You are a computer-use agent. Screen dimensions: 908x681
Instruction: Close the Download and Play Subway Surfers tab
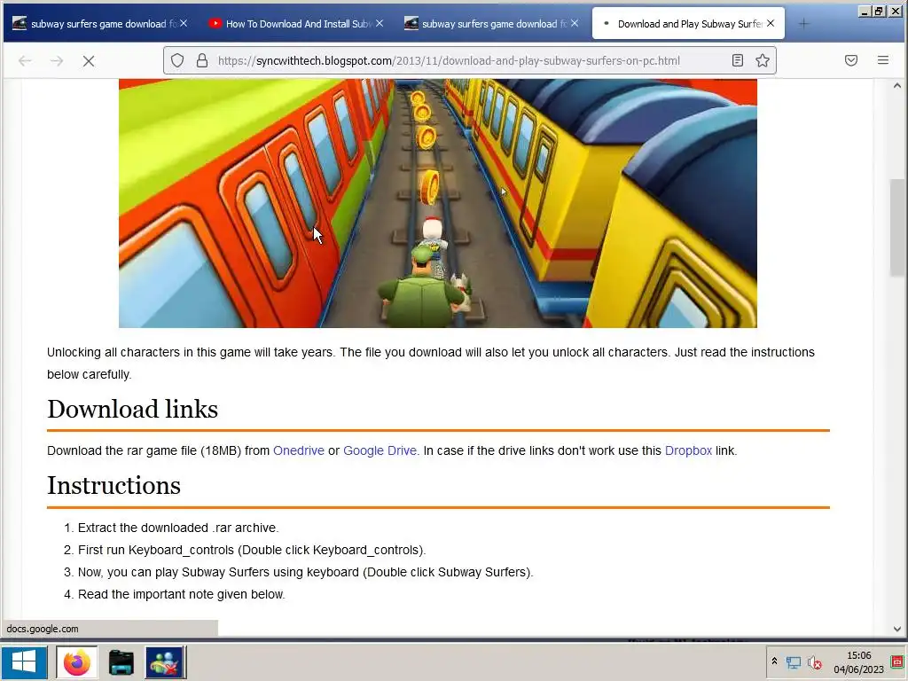click(x=771, y=23)
